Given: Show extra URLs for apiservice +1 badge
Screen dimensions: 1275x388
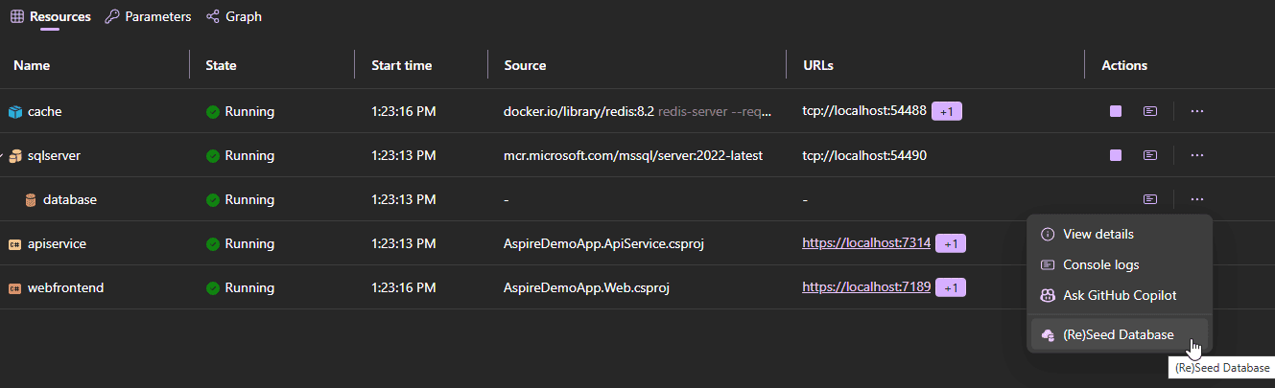Looking at the screenshot, I should 951,243.
